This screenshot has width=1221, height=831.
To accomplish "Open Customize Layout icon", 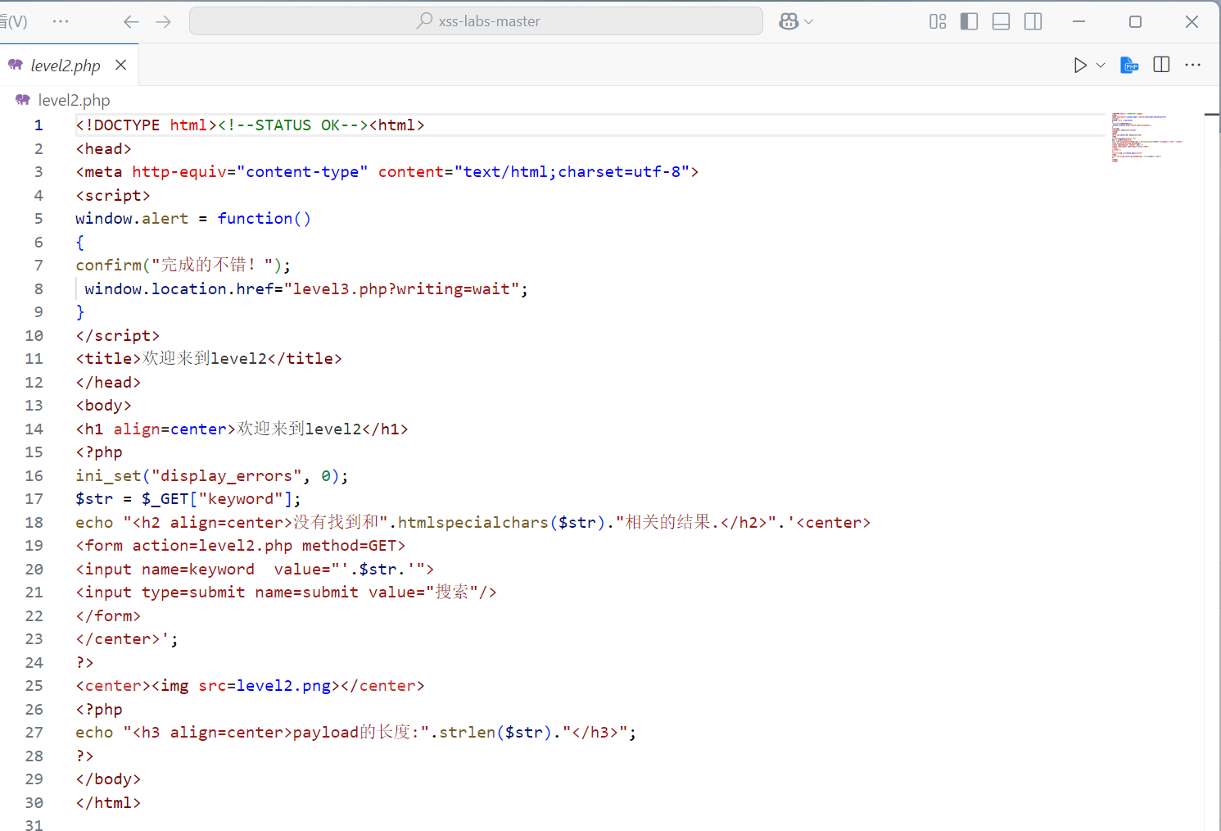I will tap(938, 21).
